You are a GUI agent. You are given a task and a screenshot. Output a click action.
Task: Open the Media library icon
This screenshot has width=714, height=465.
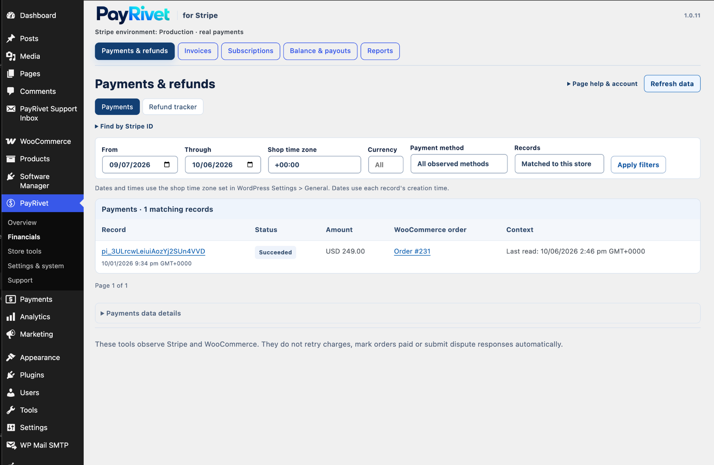(11, 56)
